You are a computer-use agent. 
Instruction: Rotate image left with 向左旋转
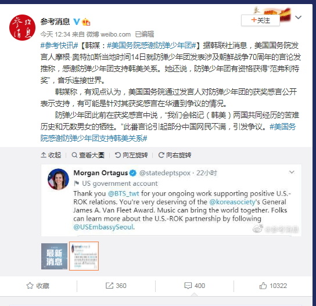(x=131, y=155)
